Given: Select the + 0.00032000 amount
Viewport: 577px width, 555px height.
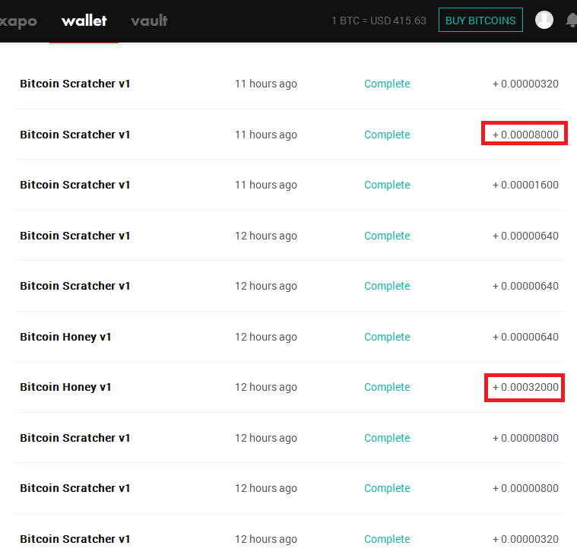Looking at the screenshot, I should [525, 387].
